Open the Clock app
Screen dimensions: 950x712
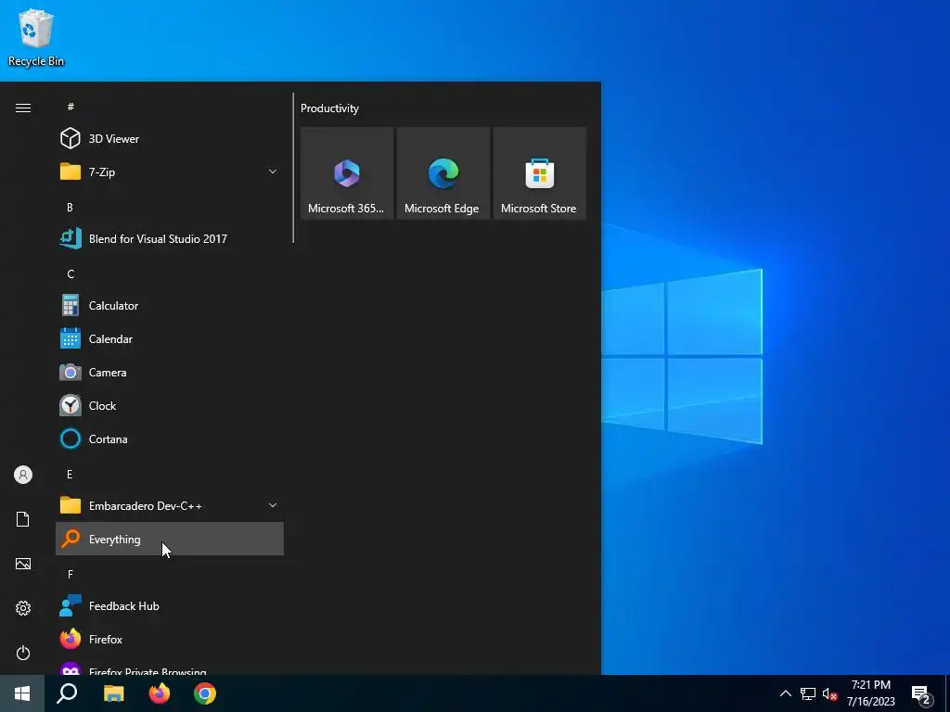click(x=170, y=406)
